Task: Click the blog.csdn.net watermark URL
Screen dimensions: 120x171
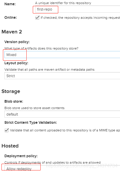Action: click(82, 166)
